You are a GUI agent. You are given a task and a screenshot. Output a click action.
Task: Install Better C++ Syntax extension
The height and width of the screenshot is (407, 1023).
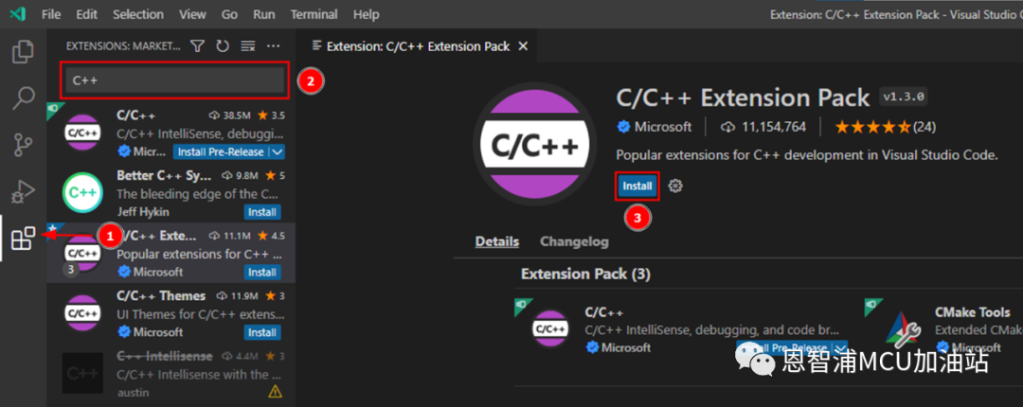click(262, 212)
